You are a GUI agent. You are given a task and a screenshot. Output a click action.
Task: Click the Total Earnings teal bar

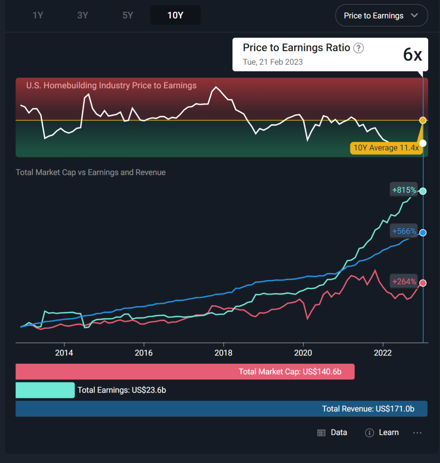45,390
